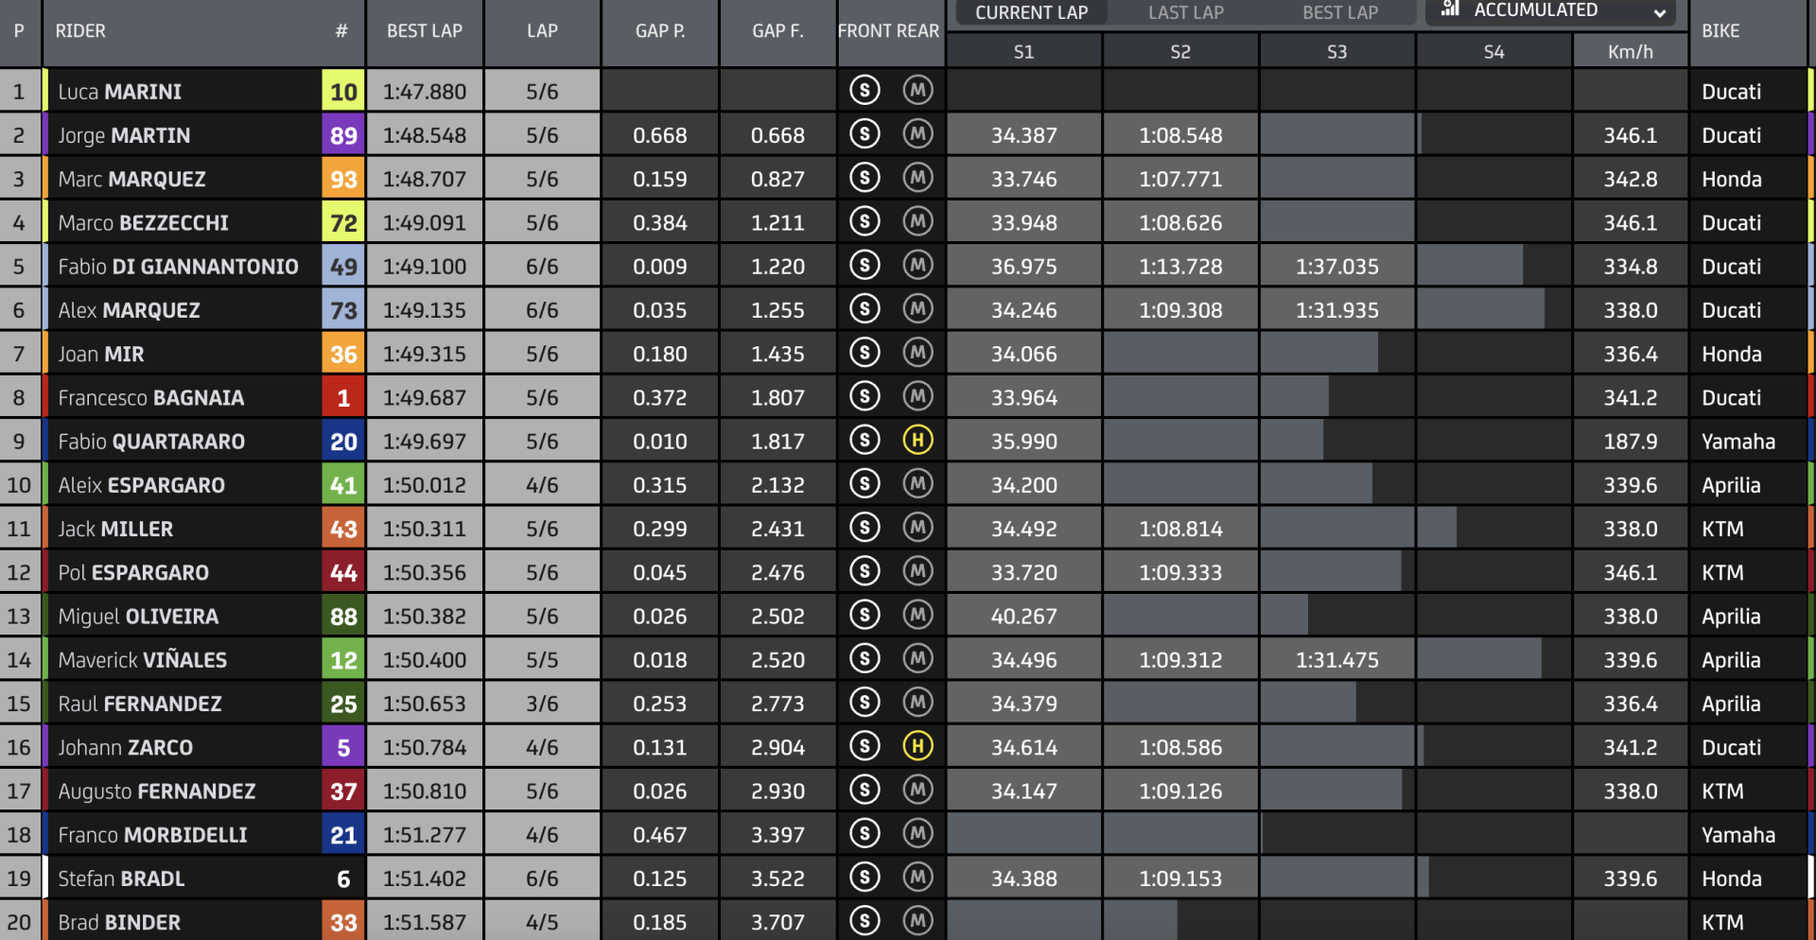Click Jack Miller's front tyre S icon
Image resolution: width=1816 pixels, height=940 pixels.
tap(864, 528)
